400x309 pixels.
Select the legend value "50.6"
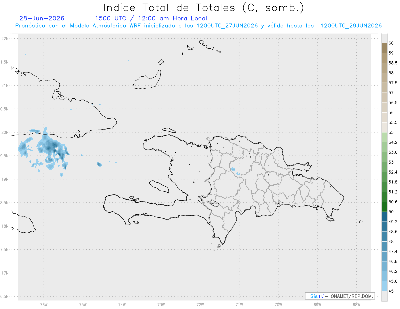pos(393,202)
